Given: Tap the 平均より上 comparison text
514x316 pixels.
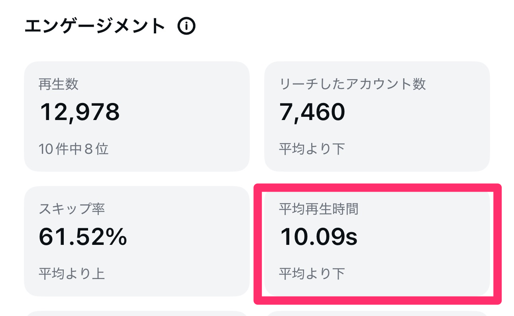Looking at the screenshot, I should tap(72, 274).
